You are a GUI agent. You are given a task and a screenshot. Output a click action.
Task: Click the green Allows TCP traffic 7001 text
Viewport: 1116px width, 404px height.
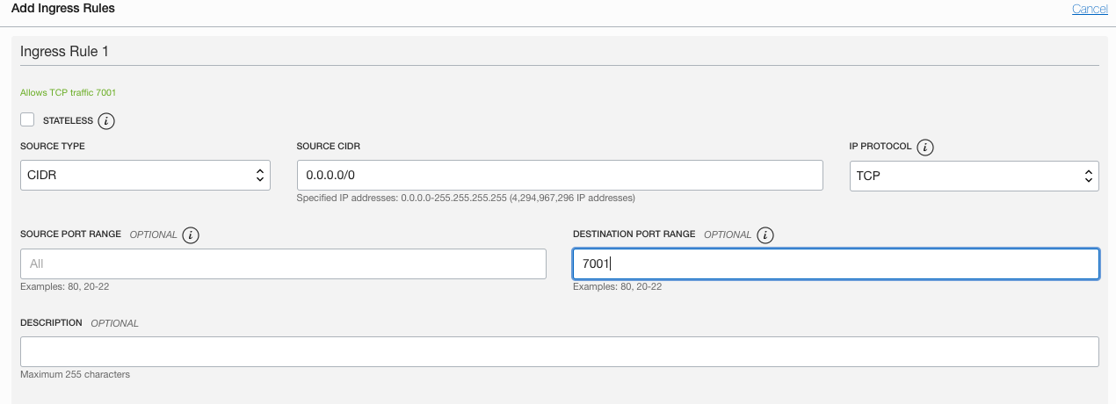pyautogui.click(x=69, y=92)
